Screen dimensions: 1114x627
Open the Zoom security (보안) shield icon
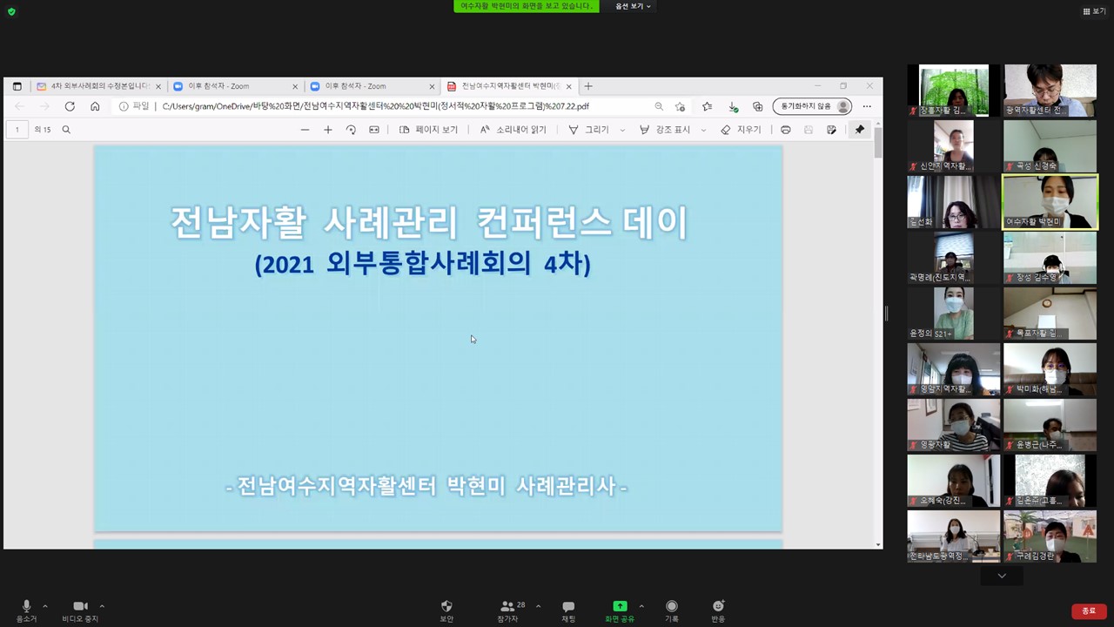(446, 607)
